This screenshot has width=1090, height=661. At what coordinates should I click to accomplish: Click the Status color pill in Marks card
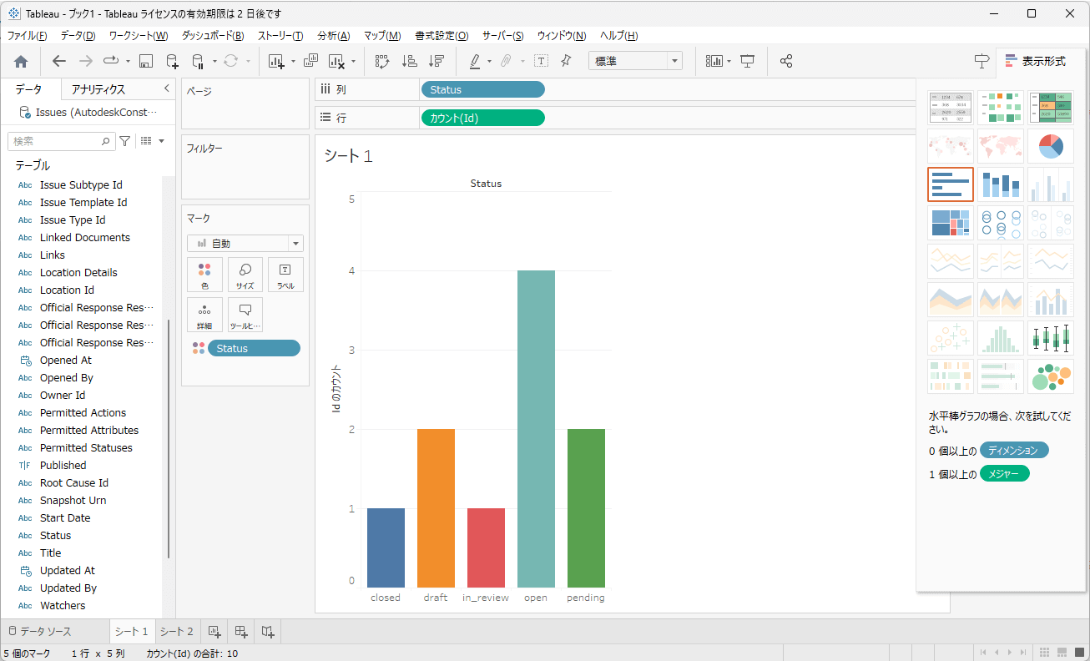click(x=254, y=349)
